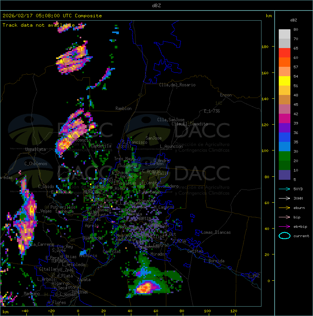Click the 'TUNUYAN' map label

(80, 292)
